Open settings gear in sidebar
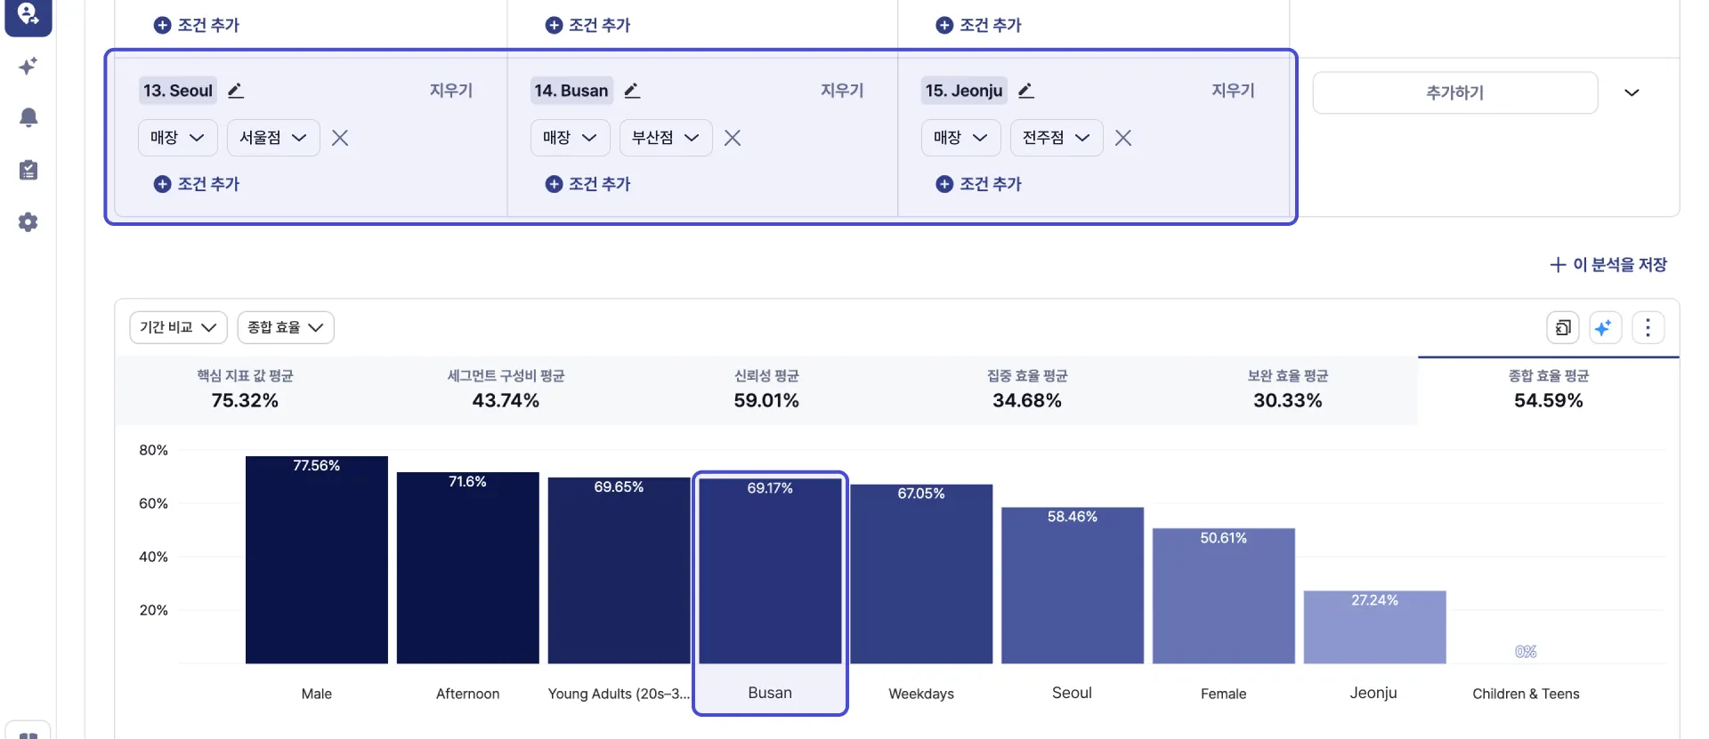Viewport: 1709px width, 739px height. [x=28, y=222]
